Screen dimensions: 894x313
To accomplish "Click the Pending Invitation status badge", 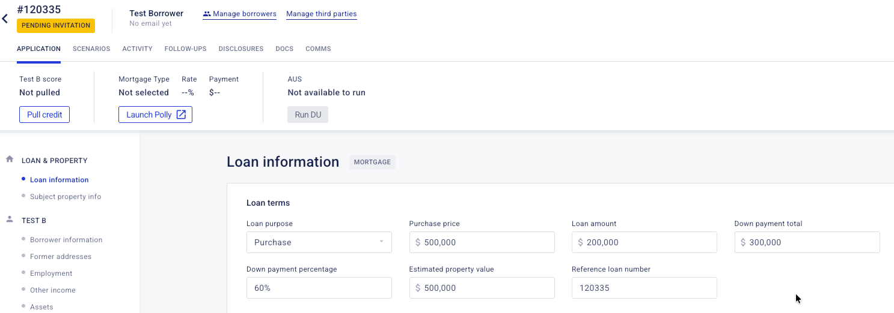I will pos(56,26).
